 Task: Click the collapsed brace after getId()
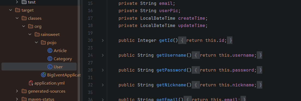[182, 40]
